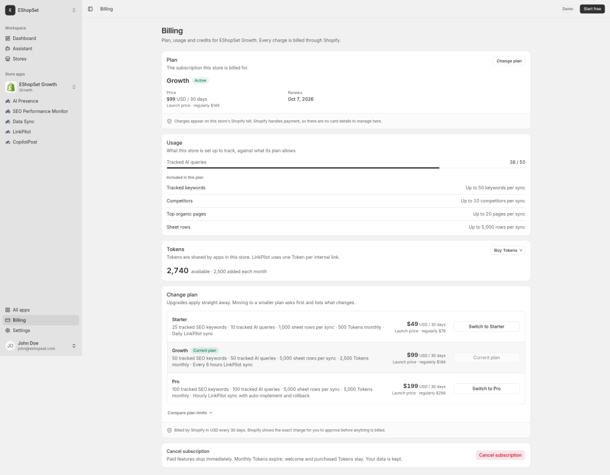Click the $49 Starter price

(x=412, y=324)
